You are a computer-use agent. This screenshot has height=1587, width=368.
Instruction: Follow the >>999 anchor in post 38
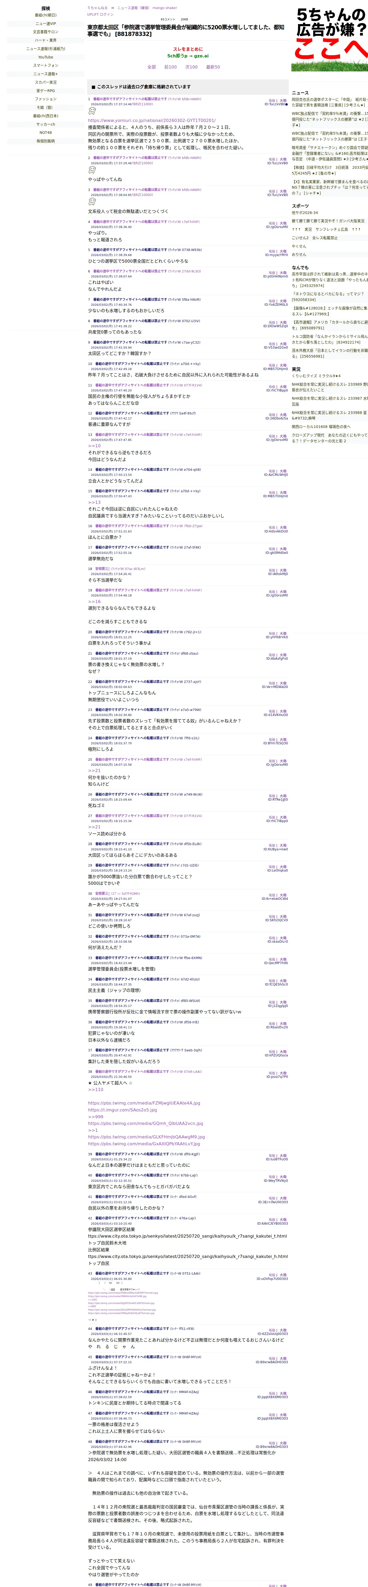click(95, 1117)
